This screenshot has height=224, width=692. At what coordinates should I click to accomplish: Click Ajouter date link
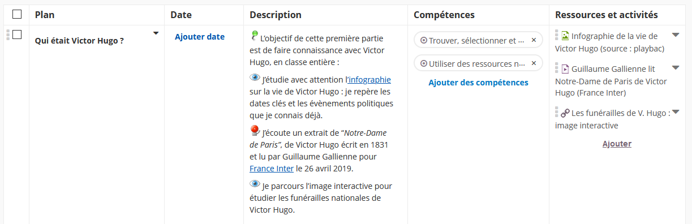tap(200, 37)
